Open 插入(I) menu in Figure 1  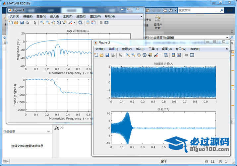pyautogui.click(x=55, y=17)
